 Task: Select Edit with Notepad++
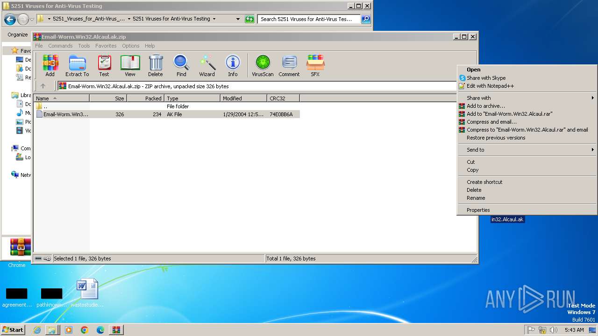pyautogui.click(x=527, y=86)
